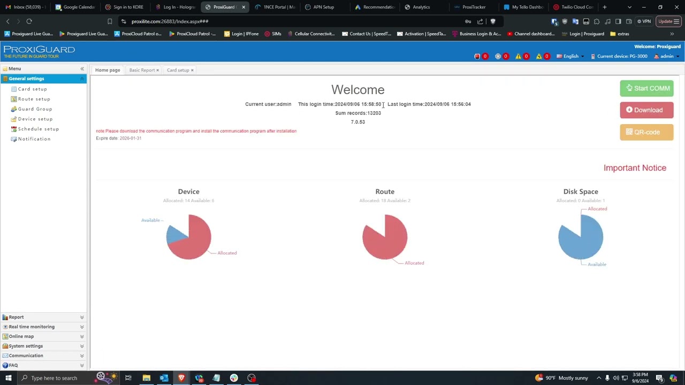
Task: Open the English language dropdown
Action: (x=570, y=56)
